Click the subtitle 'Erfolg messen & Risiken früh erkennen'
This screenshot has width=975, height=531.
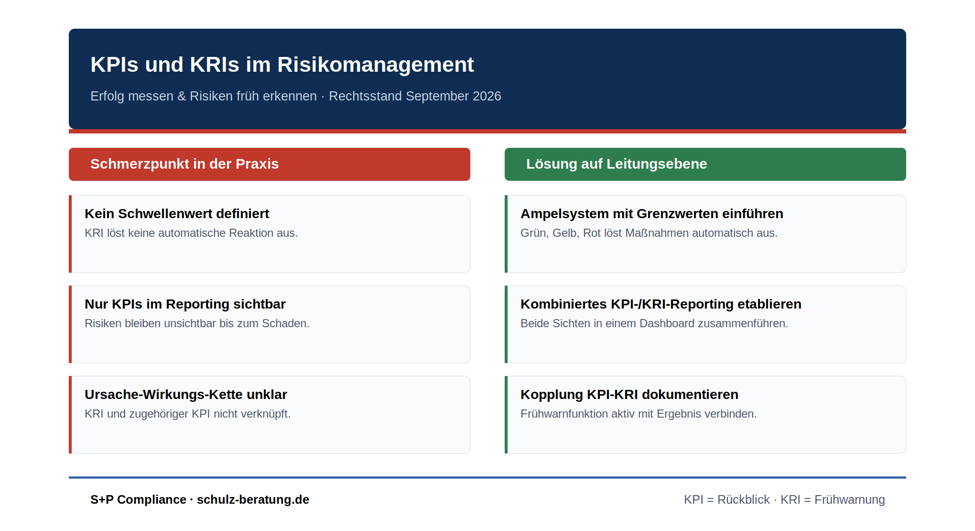(204, 96)
